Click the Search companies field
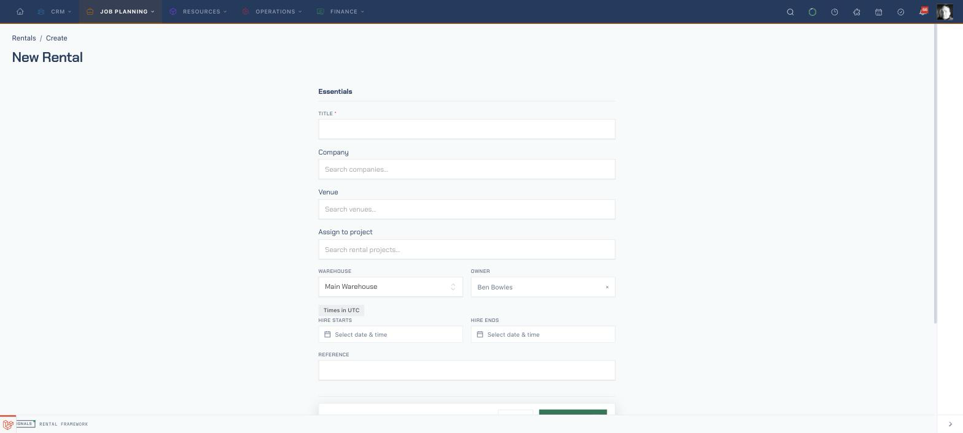 click(467, 169)
